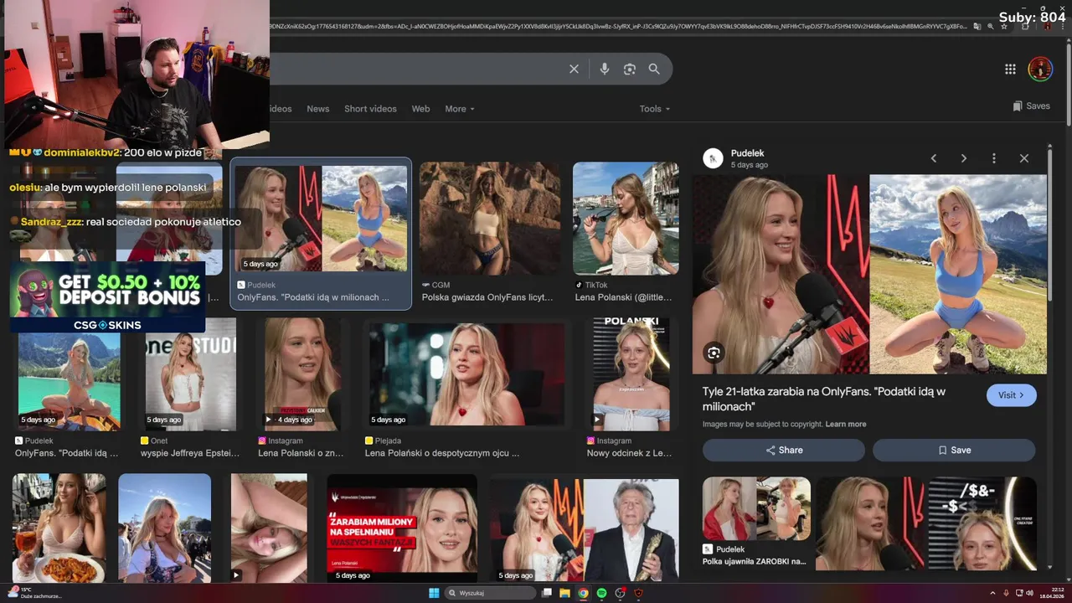
Task: Share the previewed image
Action: coord(783,450)
